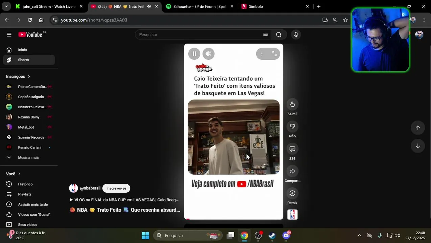Show hidden system tray icons

point(359,236)
